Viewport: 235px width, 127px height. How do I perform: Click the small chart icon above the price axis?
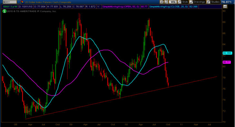[x=225, y=6]
